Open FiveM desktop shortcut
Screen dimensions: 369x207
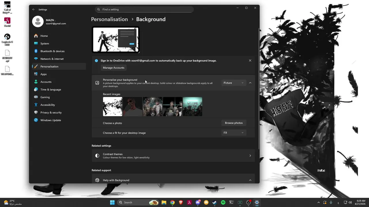(7, 22)
